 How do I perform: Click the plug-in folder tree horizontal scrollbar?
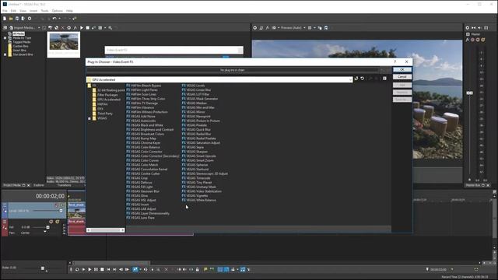coord(106,230)
